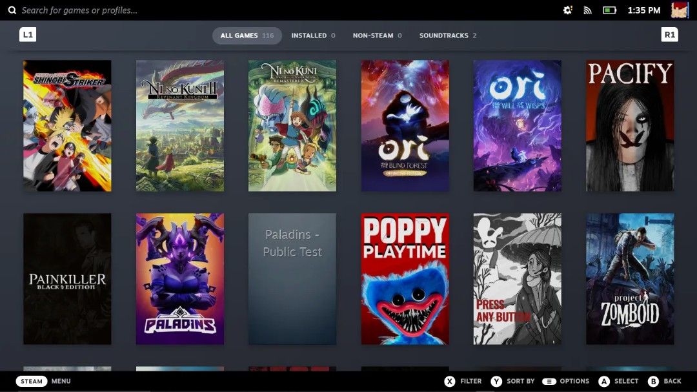The height and width of the screenshot is (392, 697).
Task: Click the 1:35 PM clock
Action: (x=643, y=10)
